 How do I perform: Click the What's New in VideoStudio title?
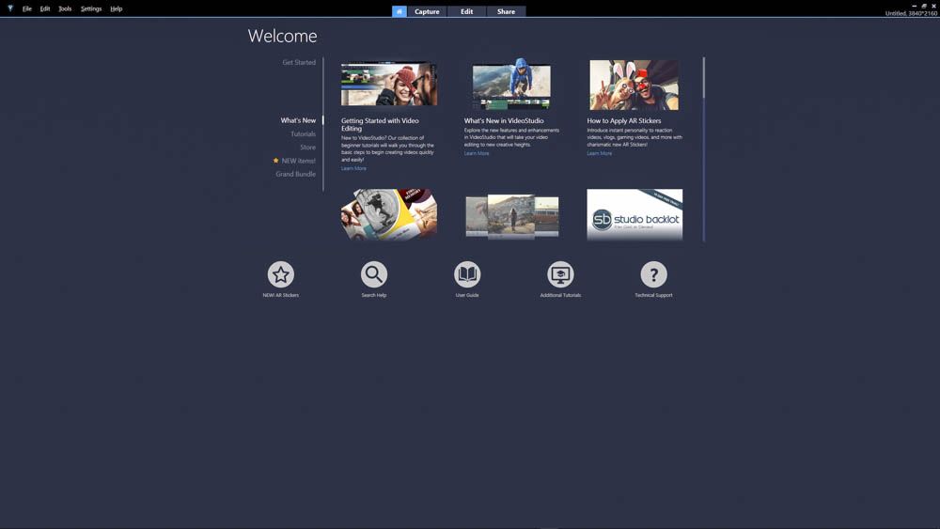coord(504,120)
